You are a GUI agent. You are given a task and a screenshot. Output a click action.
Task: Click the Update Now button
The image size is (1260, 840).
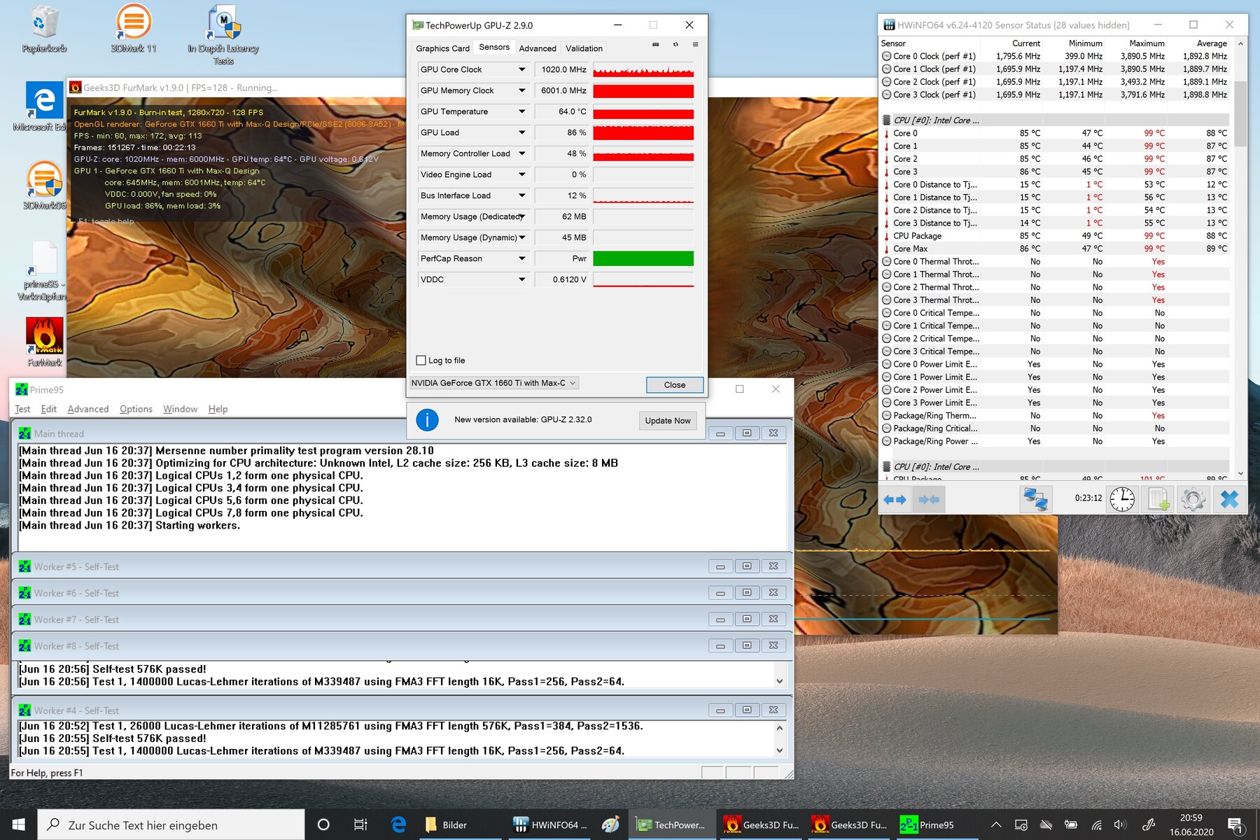pos(668,420)
